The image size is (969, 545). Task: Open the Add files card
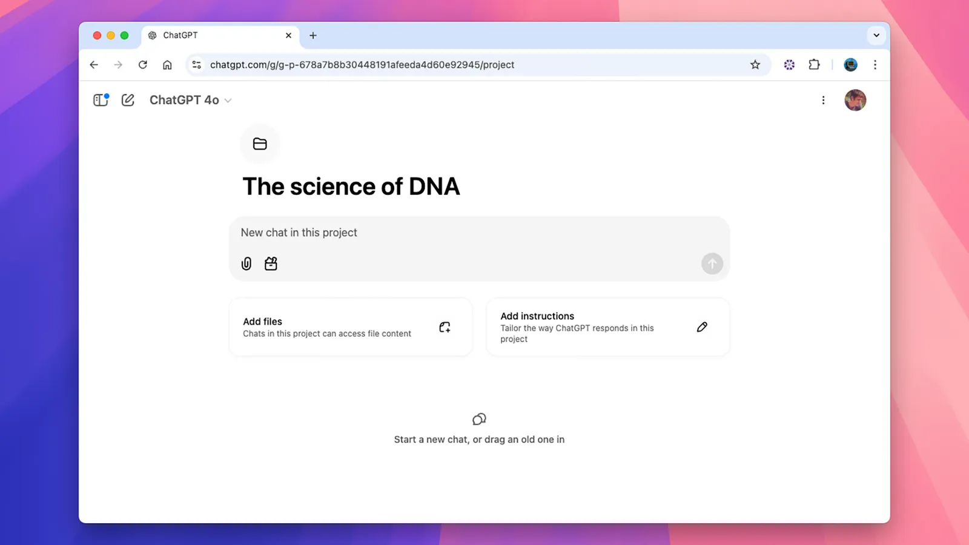(351, 327)
